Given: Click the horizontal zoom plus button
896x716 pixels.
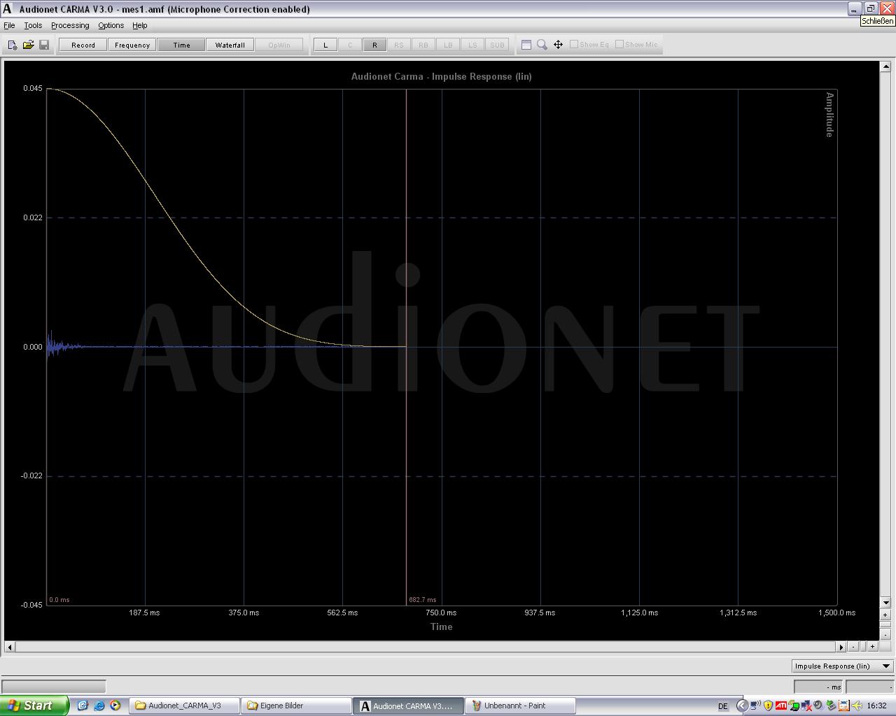Looking at the screenshot, I should click(872, 647).
